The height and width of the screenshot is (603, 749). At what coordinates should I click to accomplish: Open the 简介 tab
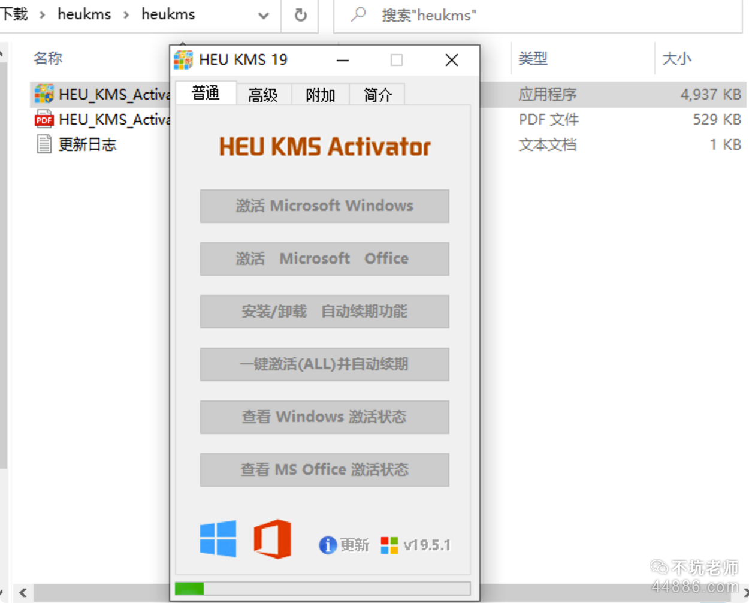coord(377,95)
